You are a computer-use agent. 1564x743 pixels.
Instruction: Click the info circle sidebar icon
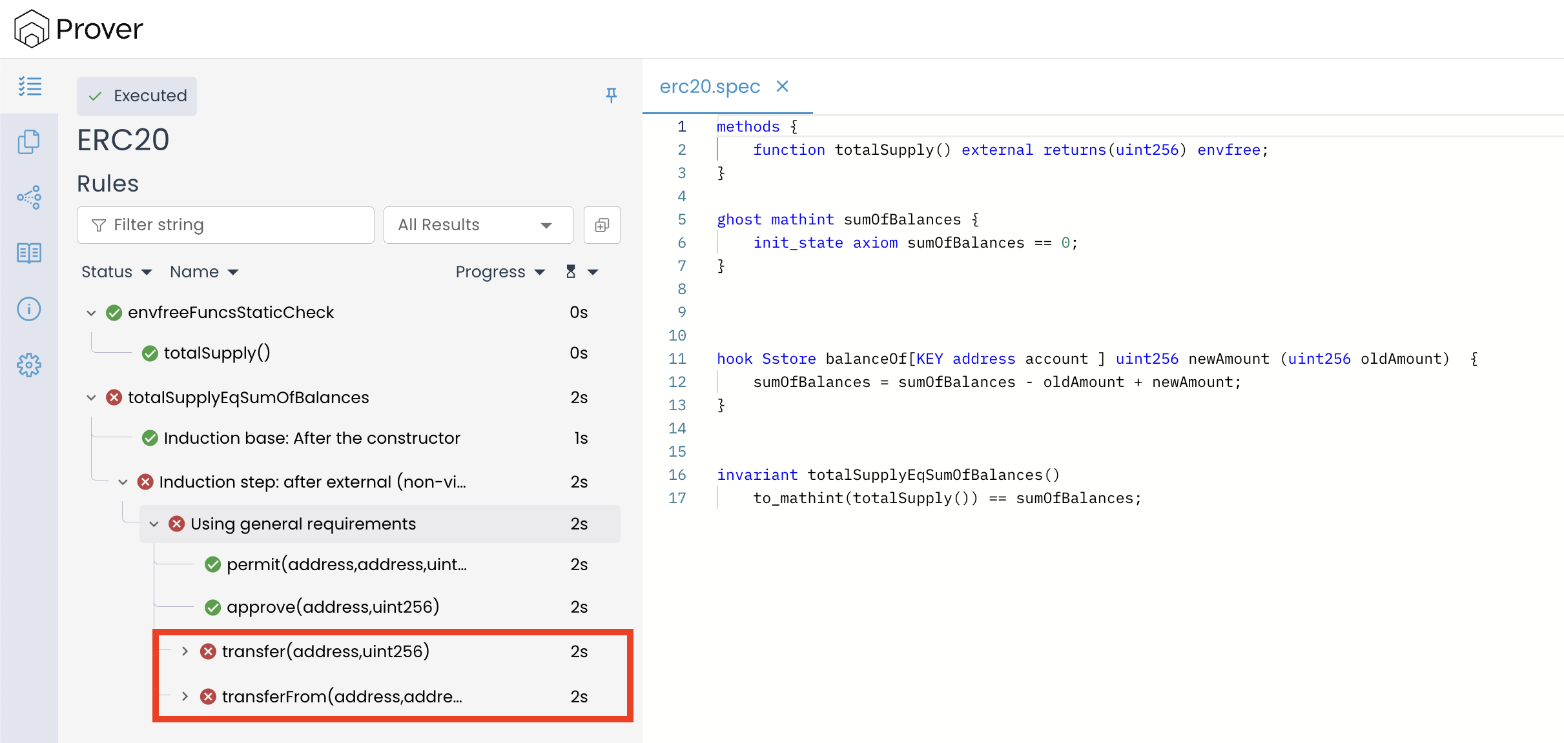pyautogui.click(x=29, y=309)
